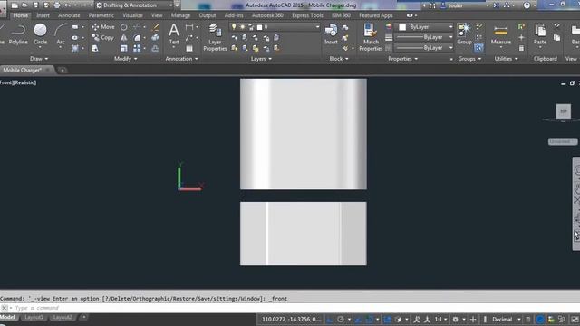Click the ViewCube top face
The width and height of the screenshot is (580, 326).
pos(564,111)
